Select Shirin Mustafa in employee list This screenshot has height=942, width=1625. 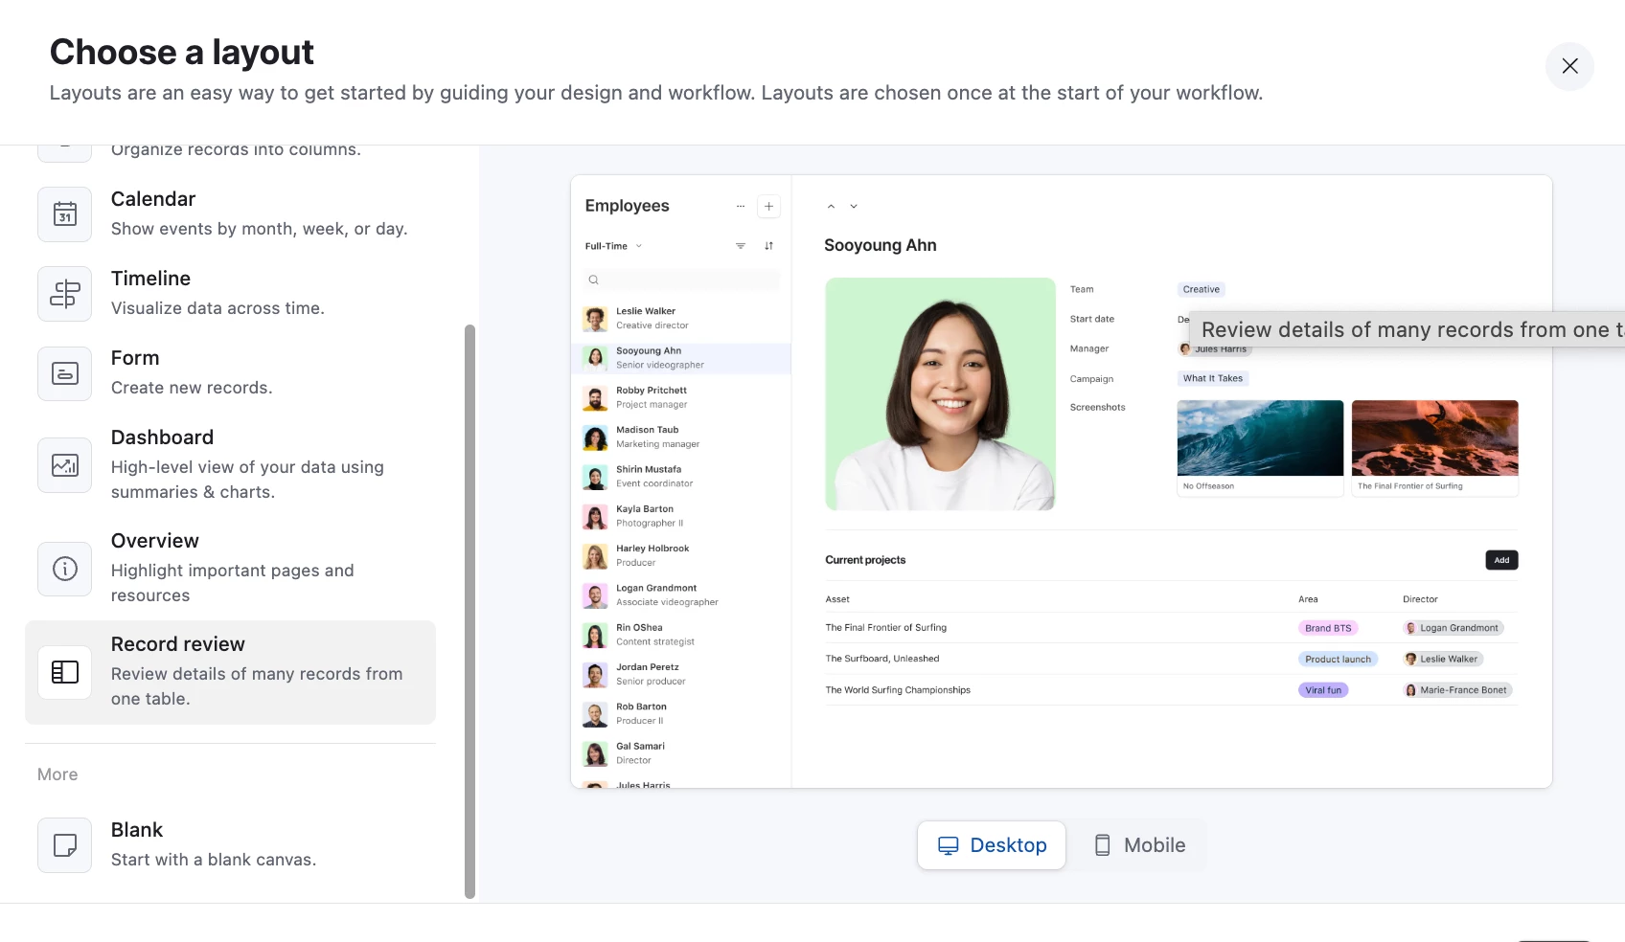tap(681, 477)
